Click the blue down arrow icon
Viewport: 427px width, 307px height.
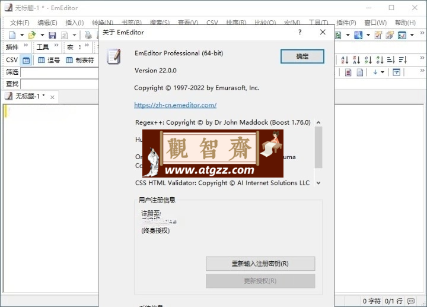click(375, 72)
